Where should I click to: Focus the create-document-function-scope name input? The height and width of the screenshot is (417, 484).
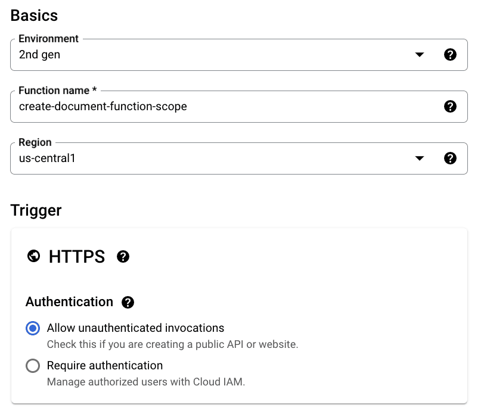[227, 107]
